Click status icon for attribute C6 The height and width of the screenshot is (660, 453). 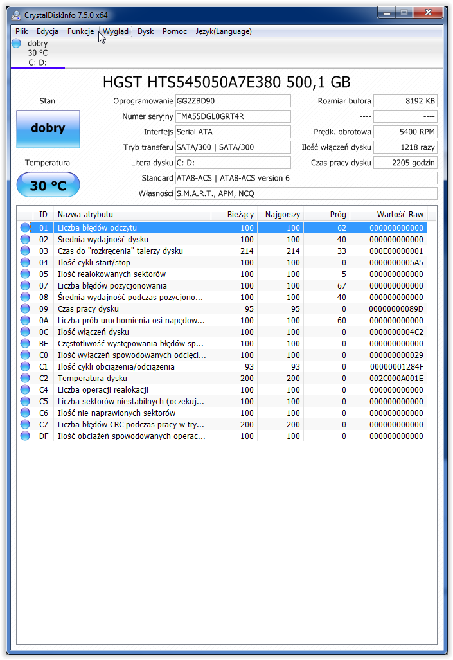coord(25,413)
